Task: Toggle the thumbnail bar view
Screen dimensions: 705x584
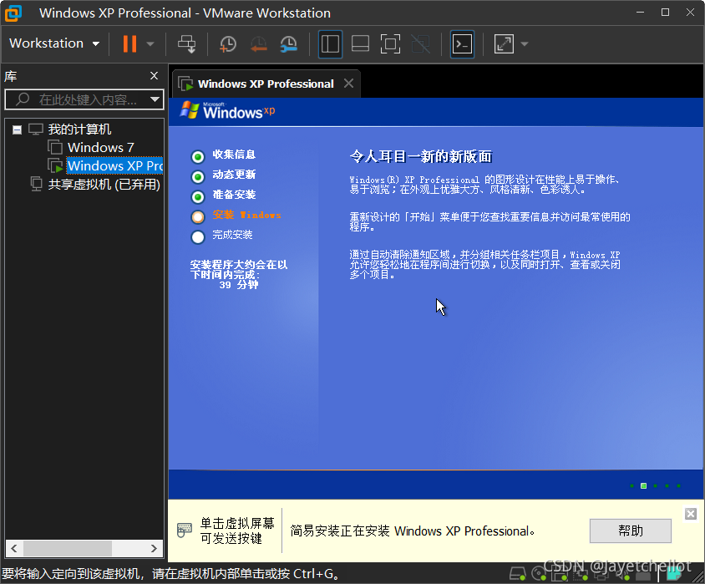Action: coord(361,44)
